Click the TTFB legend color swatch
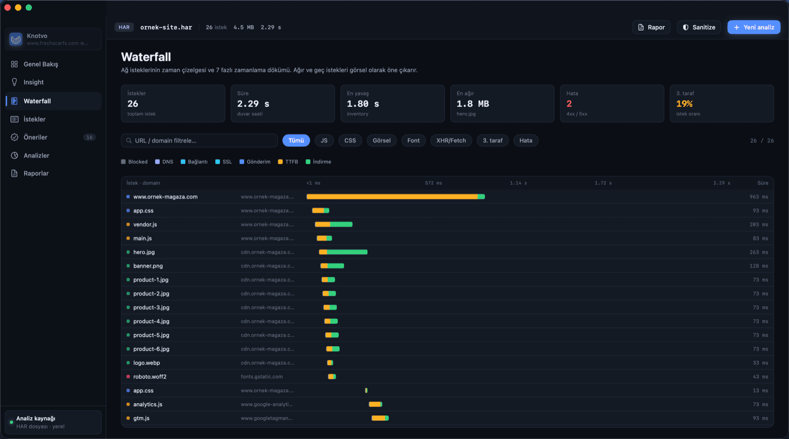Image resolution: width=789 pixels, height=439 pixels. click(x=280, y=162)
